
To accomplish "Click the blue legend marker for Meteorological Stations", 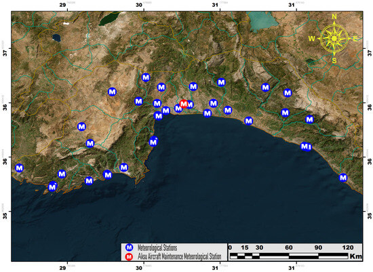I will pos(129,248).
